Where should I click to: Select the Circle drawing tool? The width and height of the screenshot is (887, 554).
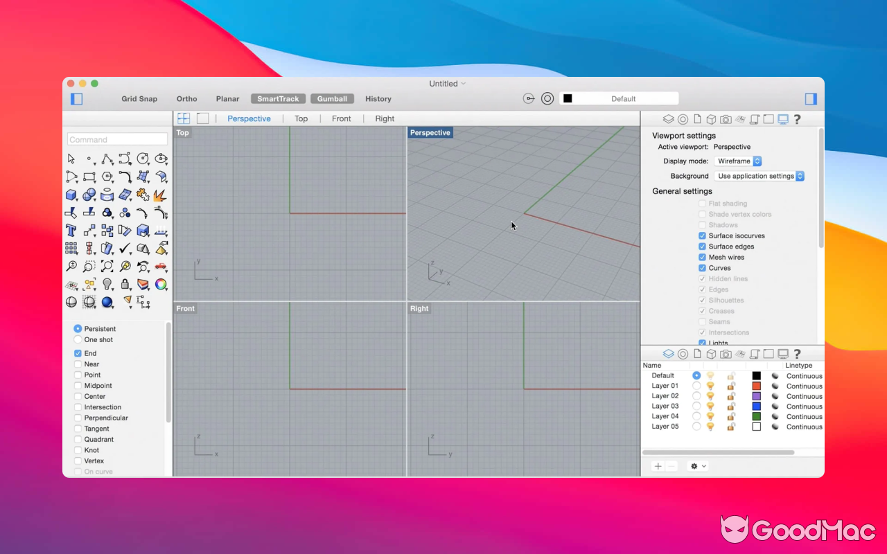[x=143, y=159]
